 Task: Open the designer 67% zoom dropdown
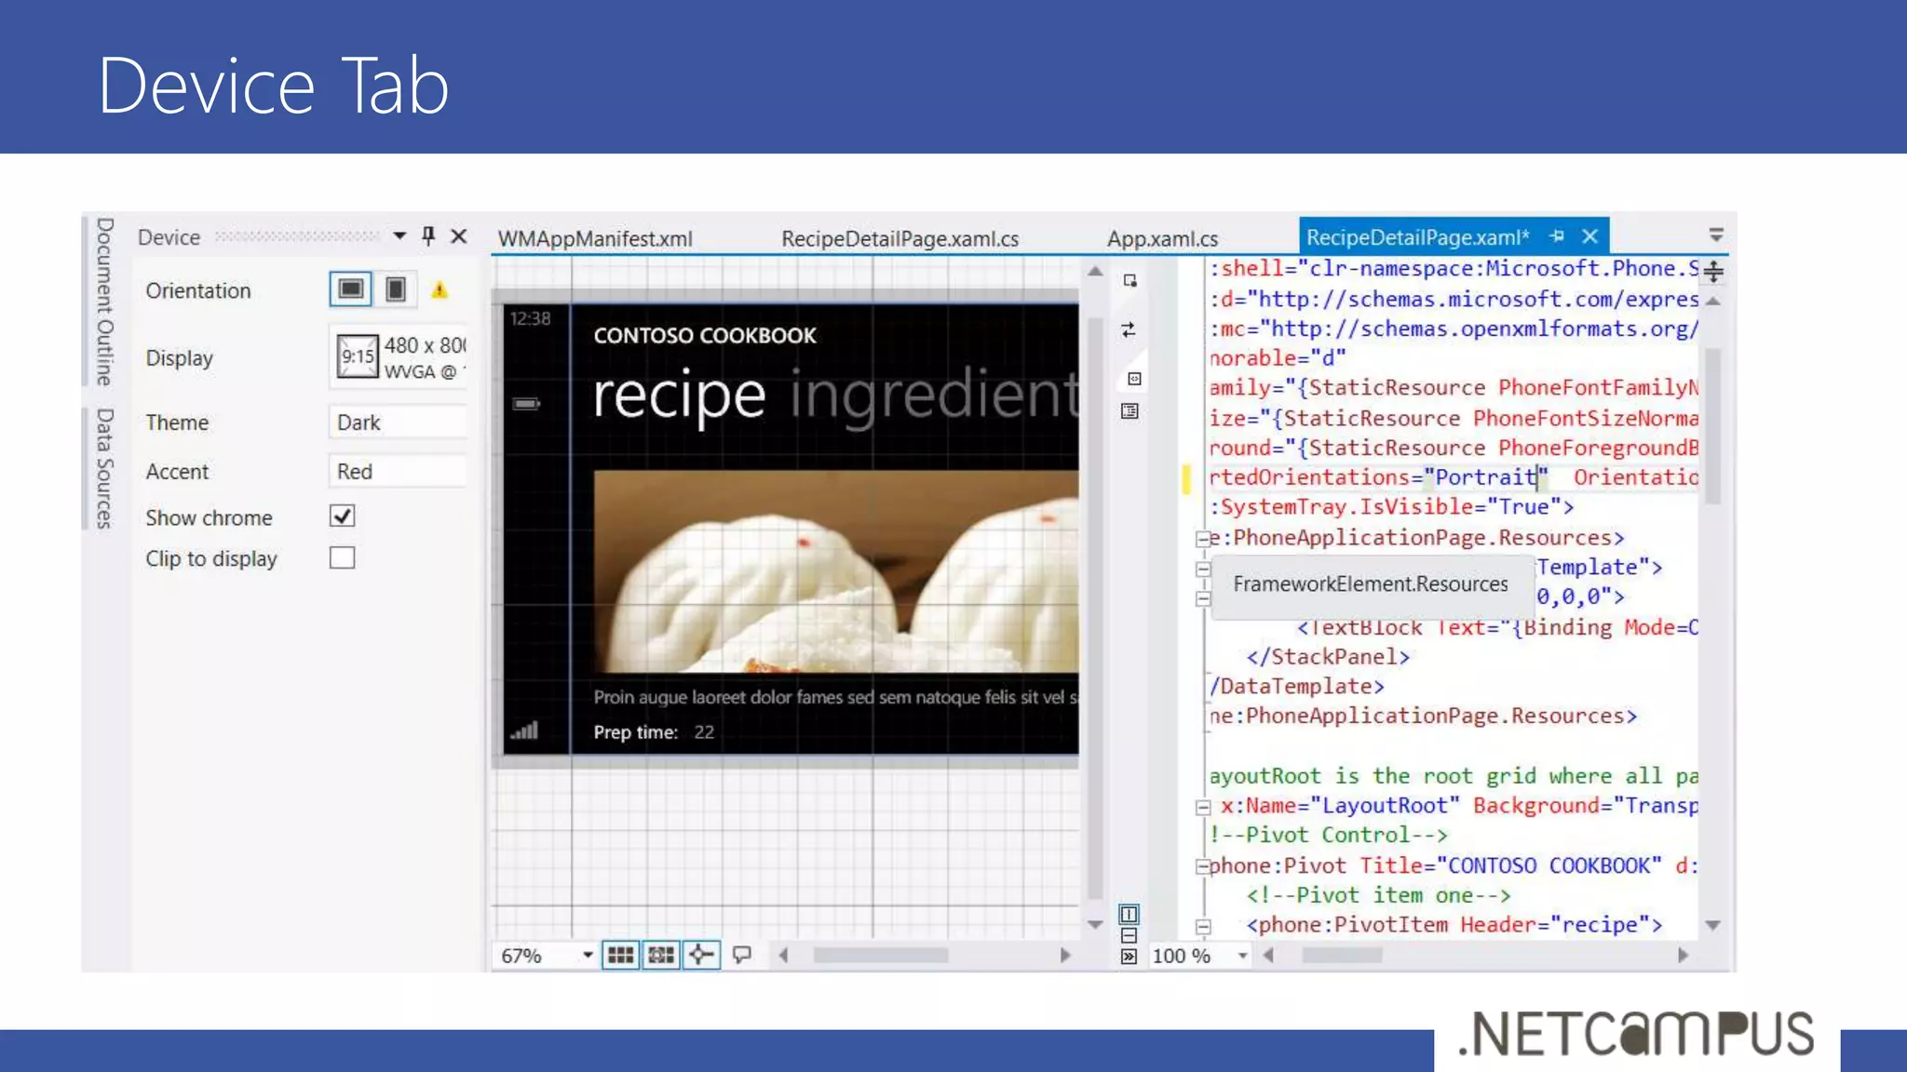point(588,956)
